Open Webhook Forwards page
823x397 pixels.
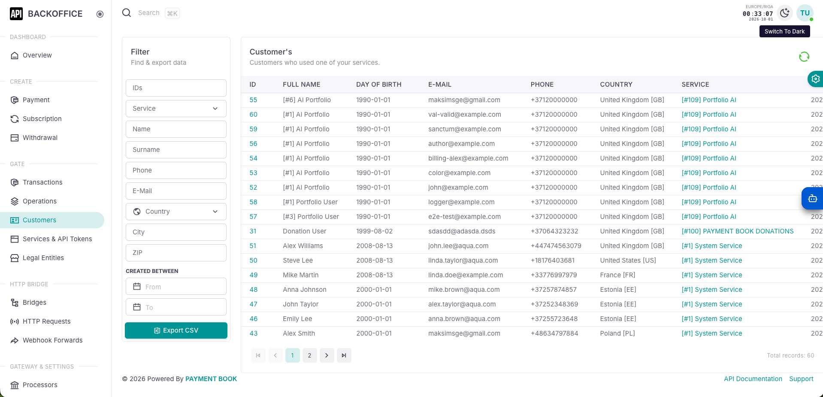52,340
